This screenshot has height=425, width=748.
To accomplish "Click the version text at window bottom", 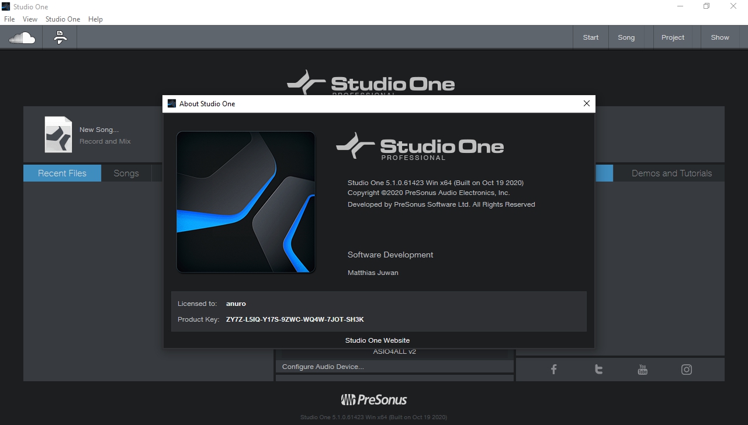I will (374, 417).
